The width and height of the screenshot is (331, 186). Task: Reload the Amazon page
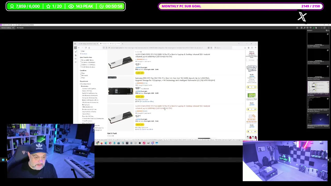[x=86, y=48]
